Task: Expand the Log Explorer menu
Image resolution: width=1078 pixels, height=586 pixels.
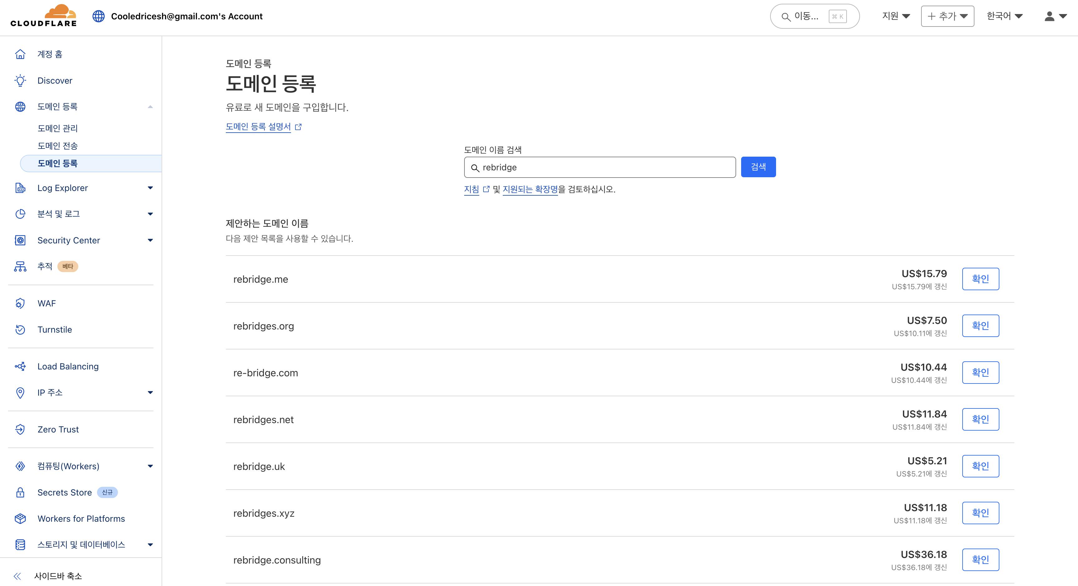Action: coord(150,188)
